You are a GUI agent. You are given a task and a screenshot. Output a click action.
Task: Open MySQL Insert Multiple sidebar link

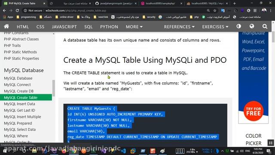coord(22,117)
